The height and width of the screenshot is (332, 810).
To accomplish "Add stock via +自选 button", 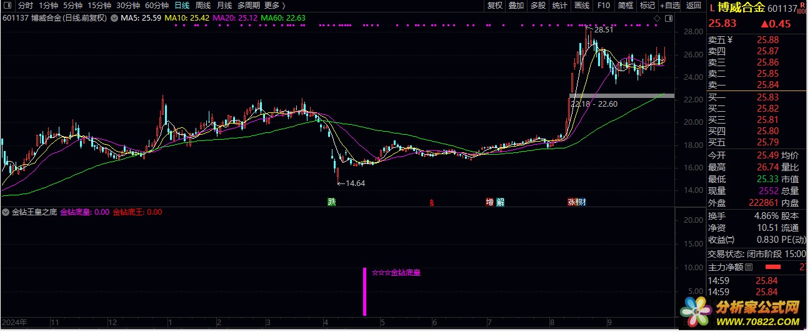I will (671, 5).
